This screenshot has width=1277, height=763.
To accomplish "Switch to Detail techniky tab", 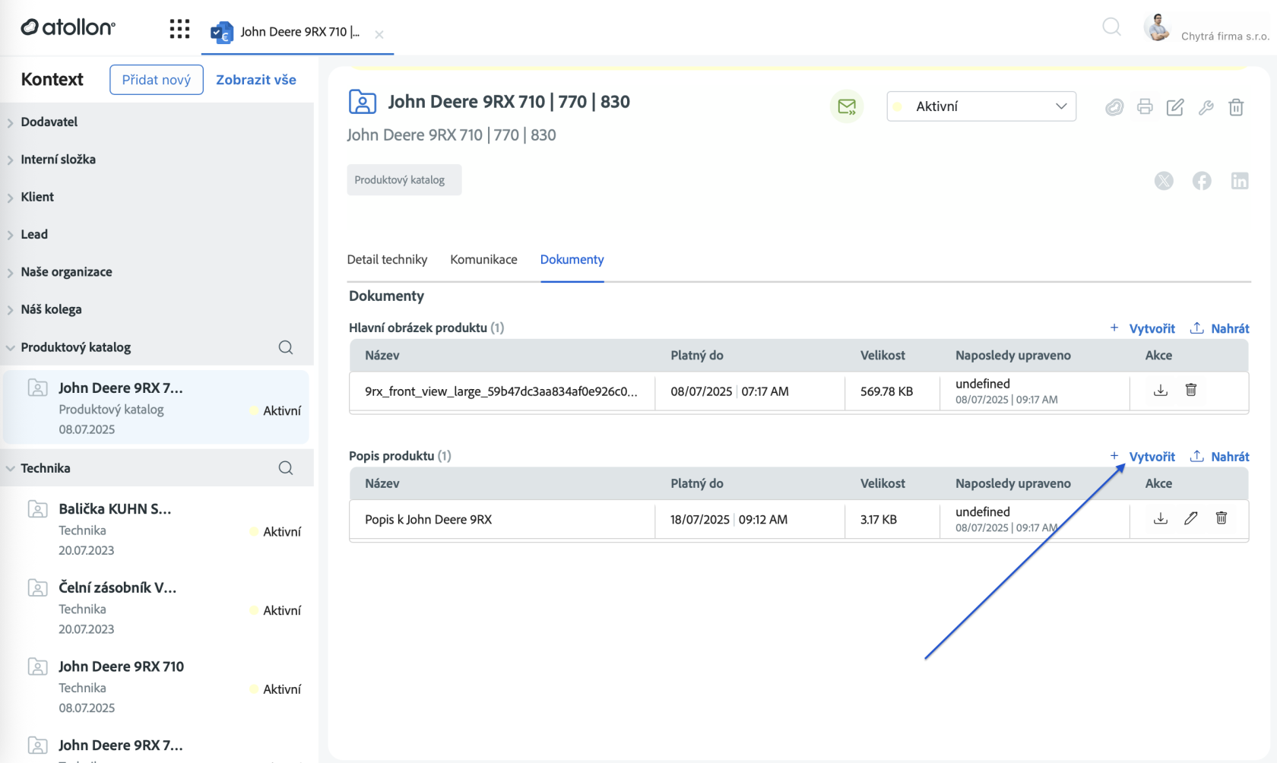I will point(387,259).
